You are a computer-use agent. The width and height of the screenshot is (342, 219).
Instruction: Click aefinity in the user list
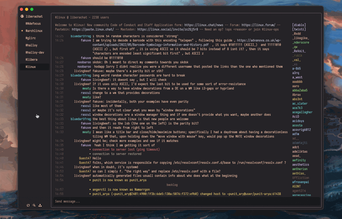click(x=299, y=160)
